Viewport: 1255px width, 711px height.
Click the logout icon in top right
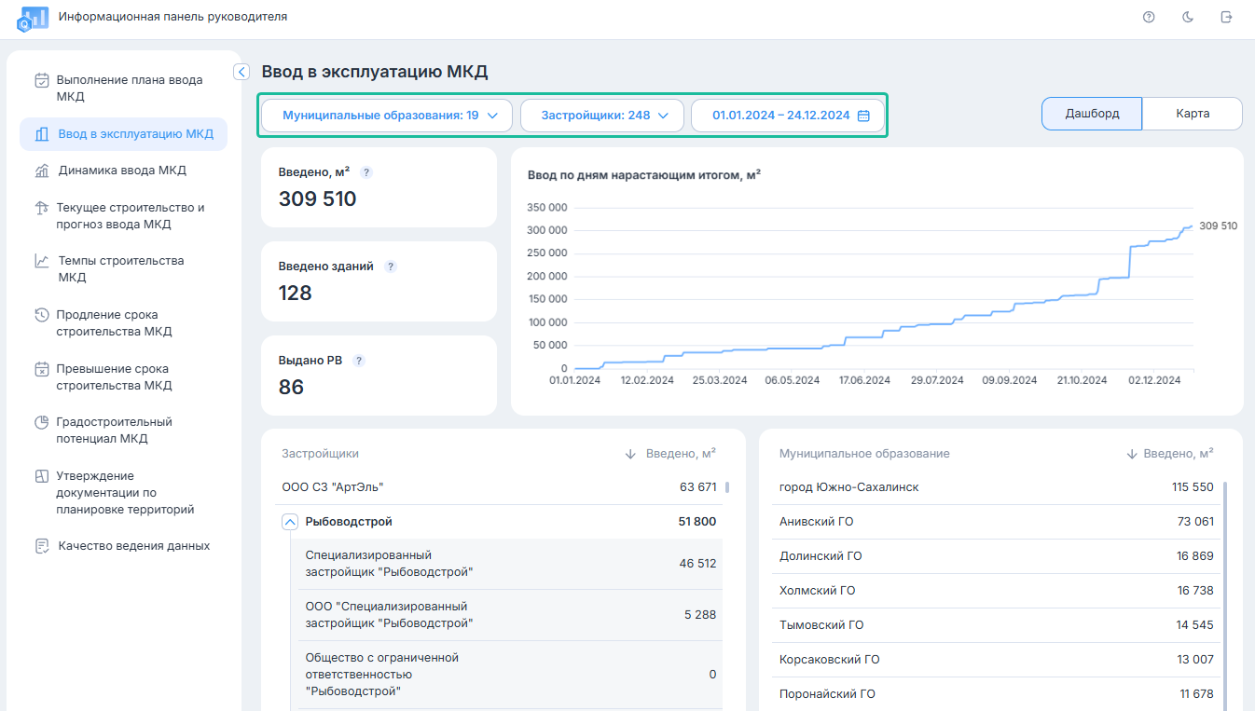[1226, 17]
